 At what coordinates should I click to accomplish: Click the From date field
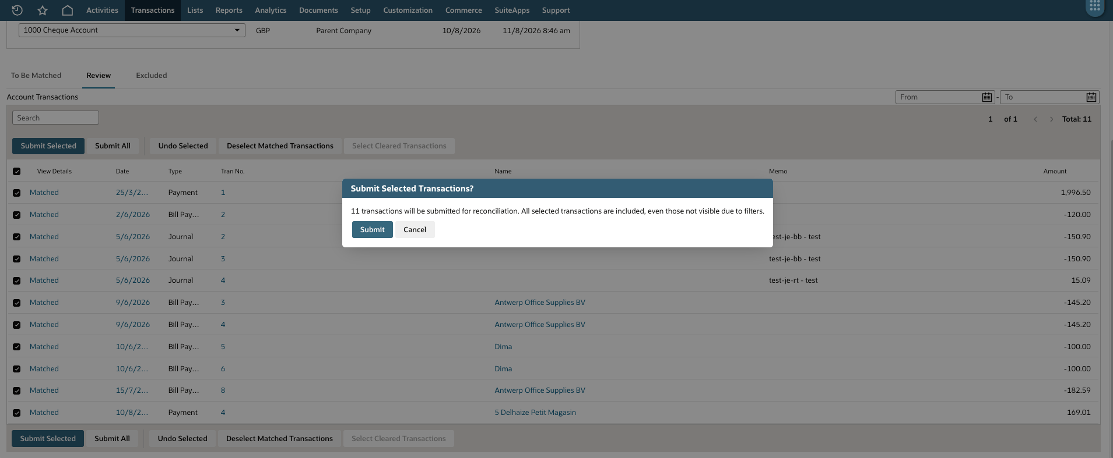click(945, 97)
